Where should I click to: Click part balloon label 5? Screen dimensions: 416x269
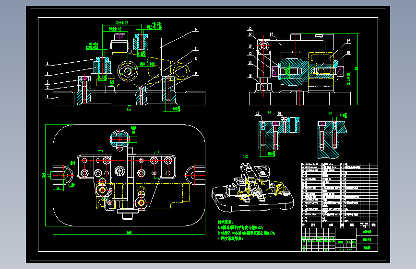coord(48,64)
